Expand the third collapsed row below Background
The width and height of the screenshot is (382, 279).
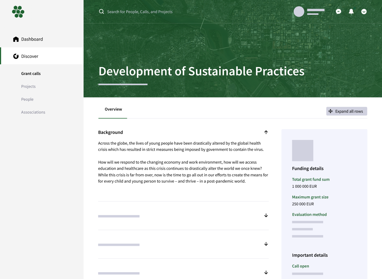pos(266,272)
